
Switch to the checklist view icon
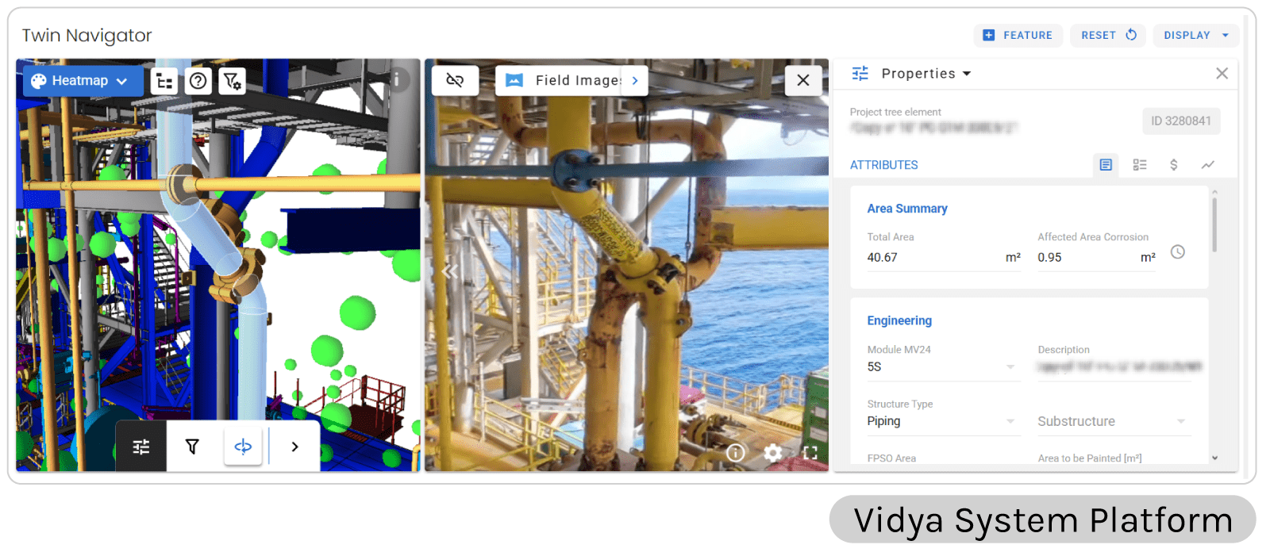[1140, 165]
